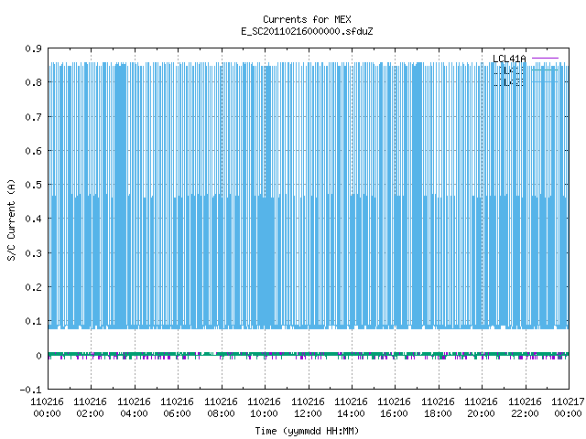Viewport: 586px width, 439px height.
Task: Select the "16:00" time tick label
Action: click(394, 413)
